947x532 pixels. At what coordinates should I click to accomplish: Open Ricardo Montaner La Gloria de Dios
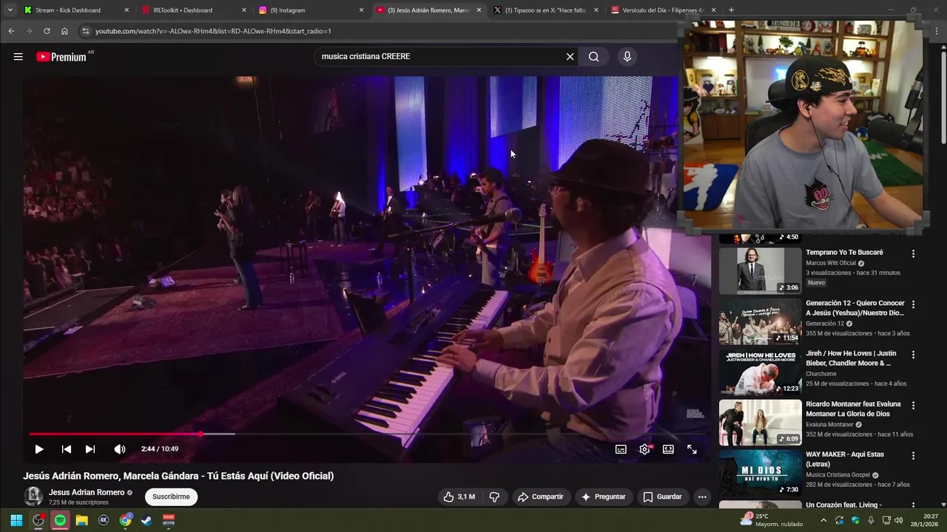[853, 409]
